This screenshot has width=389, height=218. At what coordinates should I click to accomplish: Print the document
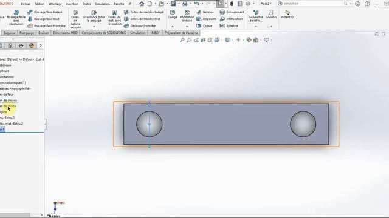tap(185, 4)
